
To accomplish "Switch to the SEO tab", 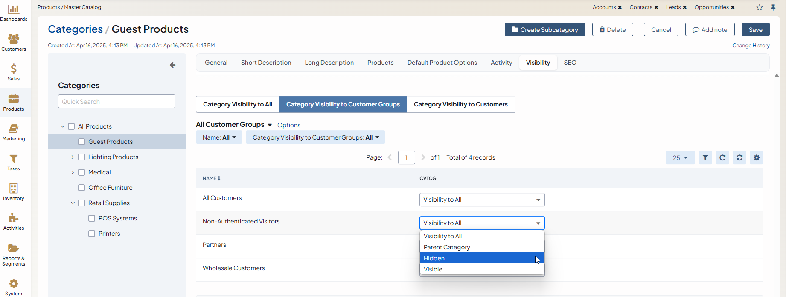I will pos(570,63).
